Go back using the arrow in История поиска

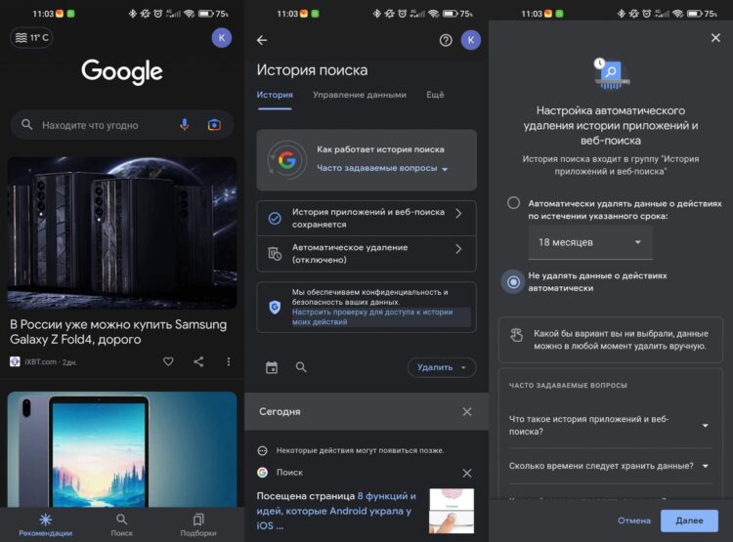[261, 40]
